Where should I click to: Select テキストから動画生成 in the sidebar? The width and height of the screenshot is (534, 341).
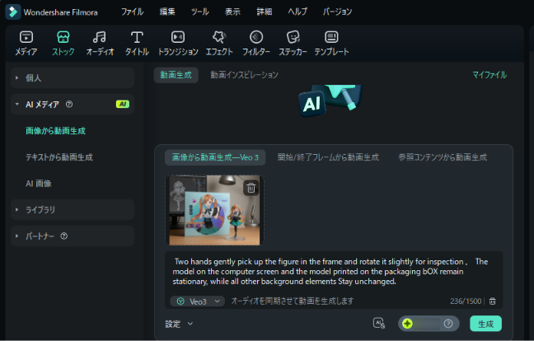pyautogui.click(x=59, y=157)
